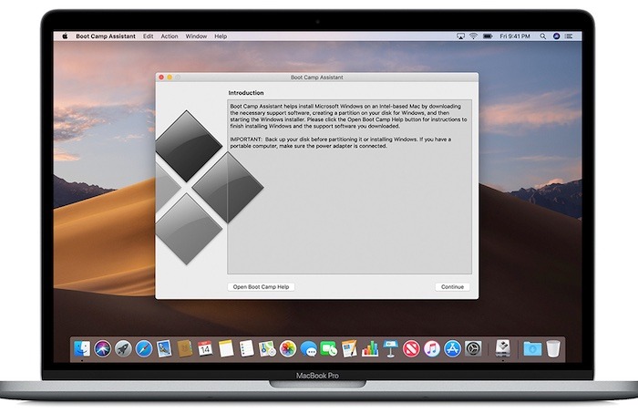This screenshot has width=638, height=413.
Task: Open Calendar in the Dock
Action: (x=205, y=348)
